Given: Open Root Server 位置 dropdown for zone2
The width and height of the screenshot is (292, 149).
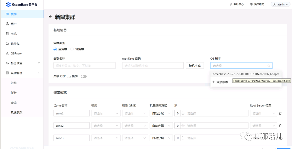Looking at the screenshot, I should click(x=263, y=126).
